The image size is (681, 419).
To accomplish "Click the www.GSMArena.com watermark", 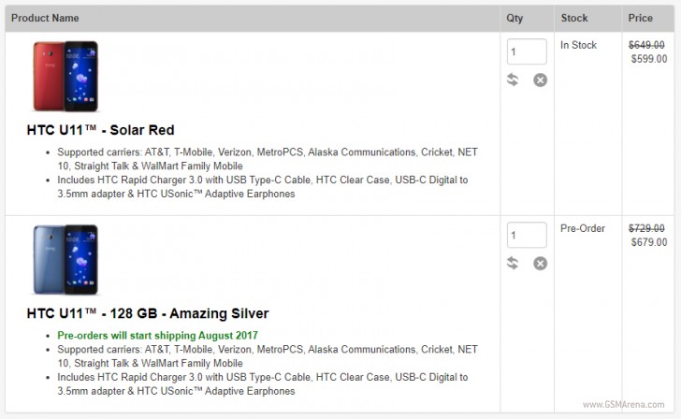I will pos(623,405).
